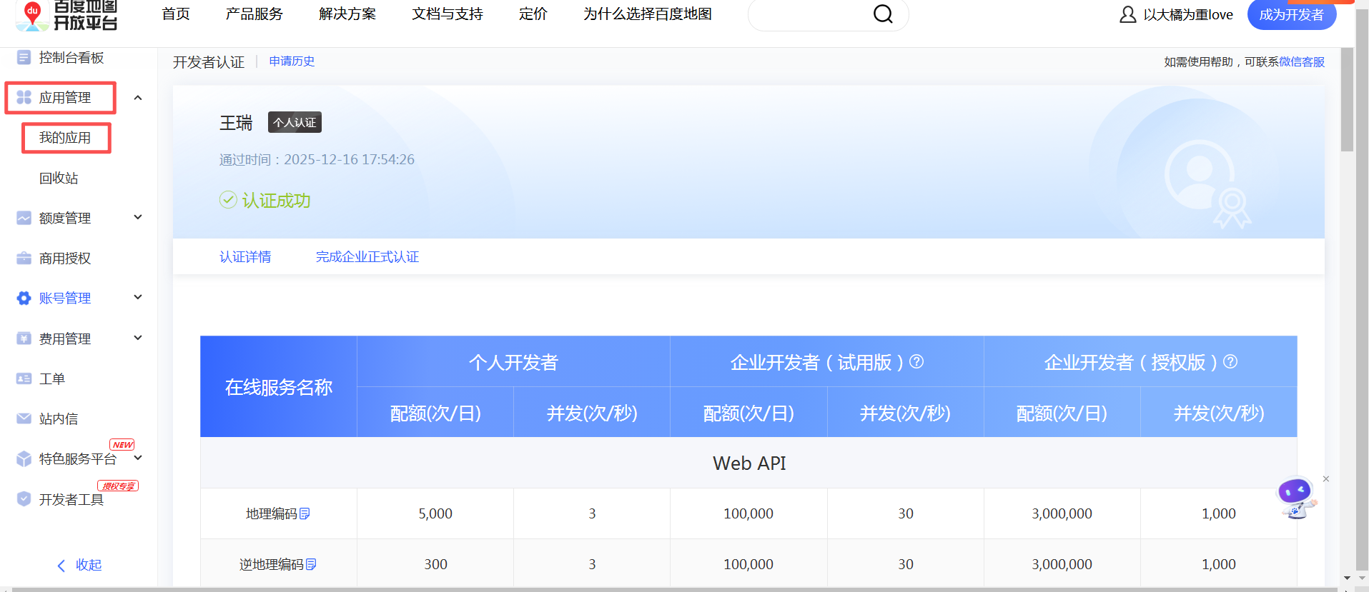The image size is (1369, 592).
Task: Click the top search input field
Action: tap(808, 14)
